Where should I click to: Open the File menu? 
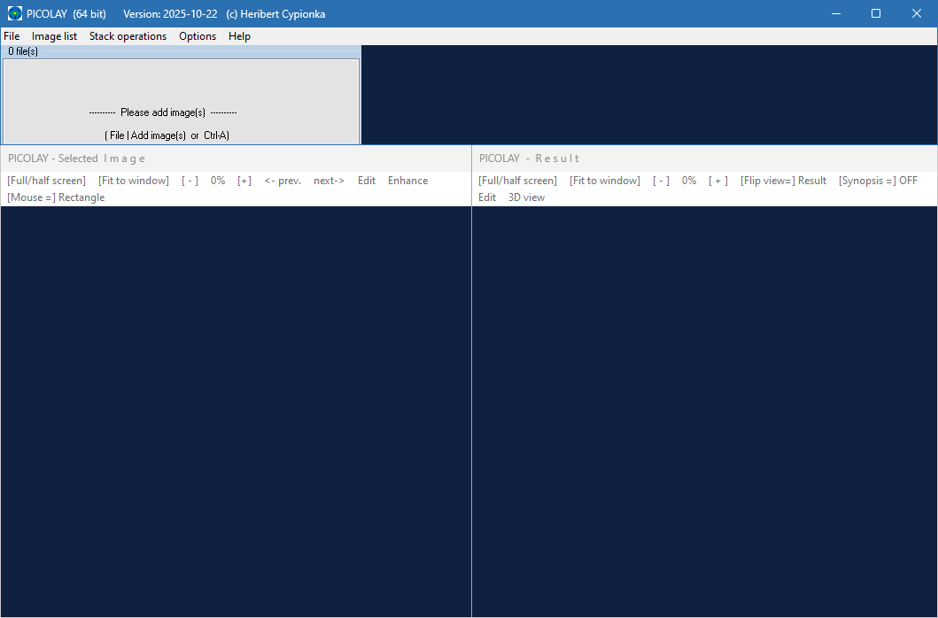(12, 36)
